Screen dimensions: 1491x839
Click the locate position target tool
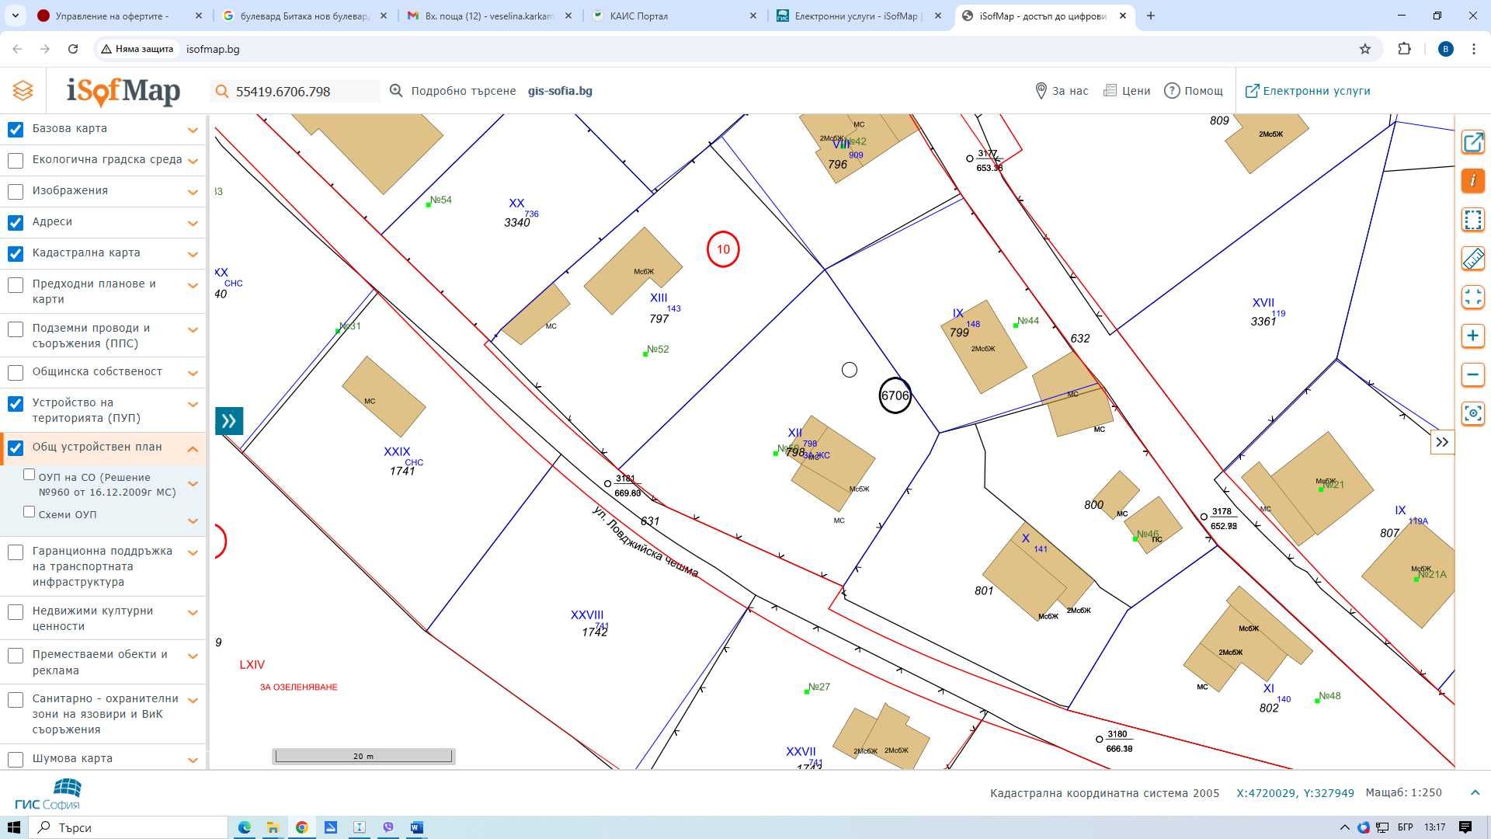coord(1472,414)
